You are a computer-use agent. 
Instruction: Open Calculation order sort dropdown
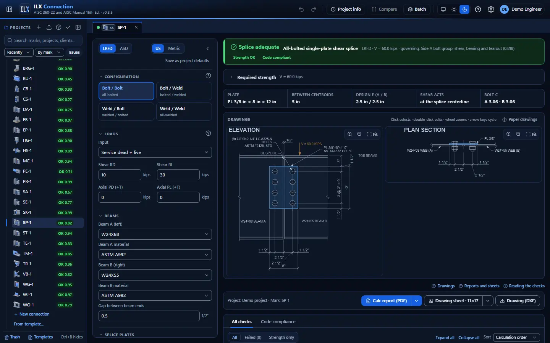[516, 337]
